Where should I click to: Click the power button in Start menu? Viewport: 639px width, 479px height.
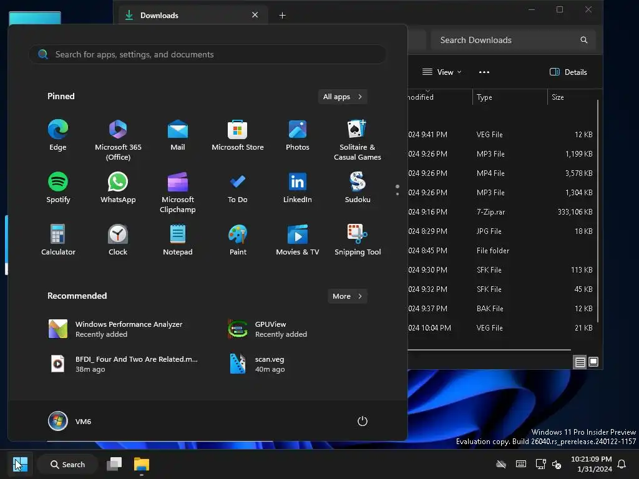pyautogui.click(x=363, y=421)
